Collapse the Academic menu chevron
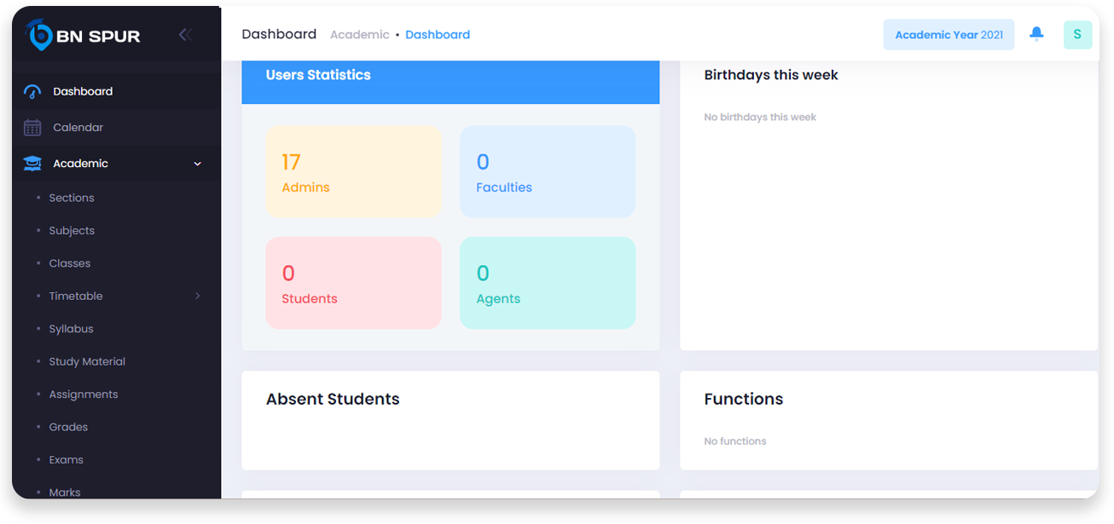 [198, 164]
